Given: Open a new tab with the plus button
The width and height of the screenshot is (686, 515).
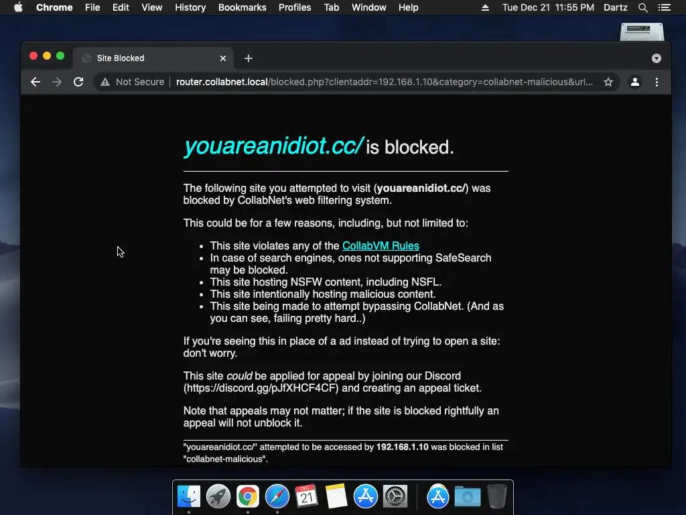Looking at the screenshot, I should tap(249, 58).
